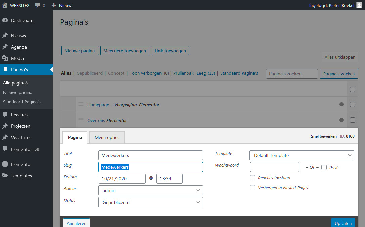The width and height of the screenshot is (365, 227).
Task: Click the status dot on Over ons row
Action: 341,120
